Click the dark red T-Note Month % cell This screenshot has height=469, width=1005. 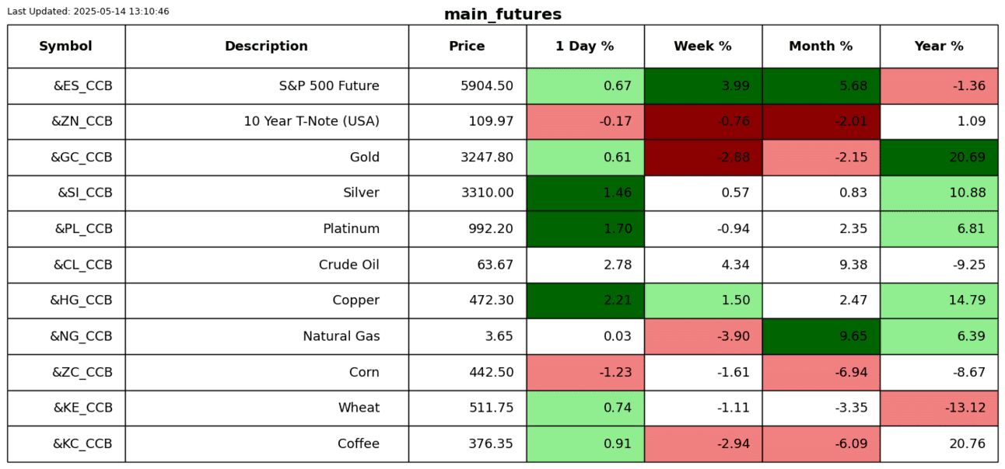coord(821,122)
